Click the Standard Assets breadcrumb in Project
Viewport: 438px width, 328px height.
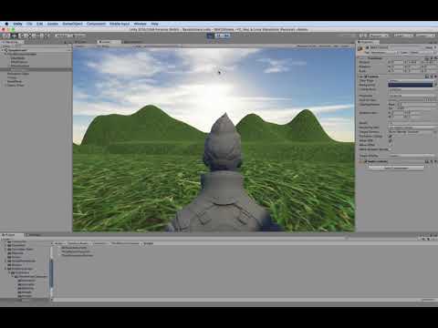coord(78,243)
